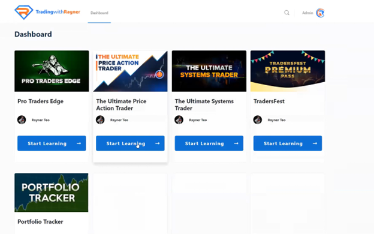The image size is (374, 234).
Task: Click Rayner Teo avatar under Ultimate Systems Trader
Action: (179, 120)
